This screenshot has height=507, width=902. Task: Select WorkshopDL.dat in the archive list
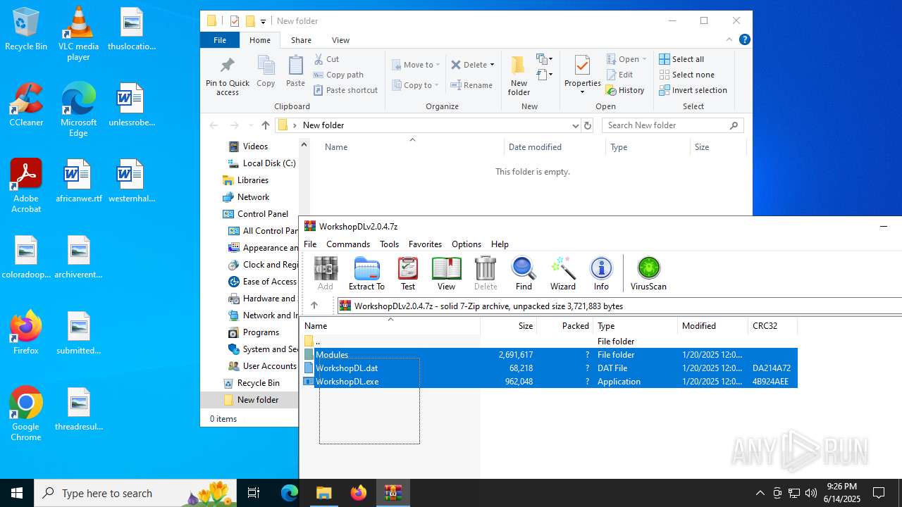[550, 368]
